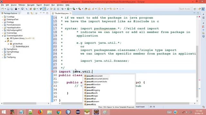Click the New file toolbar icon
The height and width of the screenshot is (115, 206).
[3, 9]
